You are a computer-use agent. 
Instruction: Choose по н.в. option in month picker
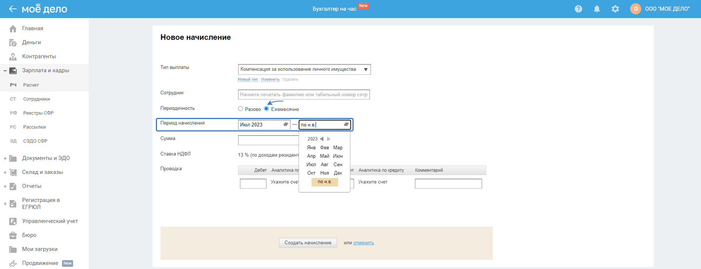(x=325, y=182)
